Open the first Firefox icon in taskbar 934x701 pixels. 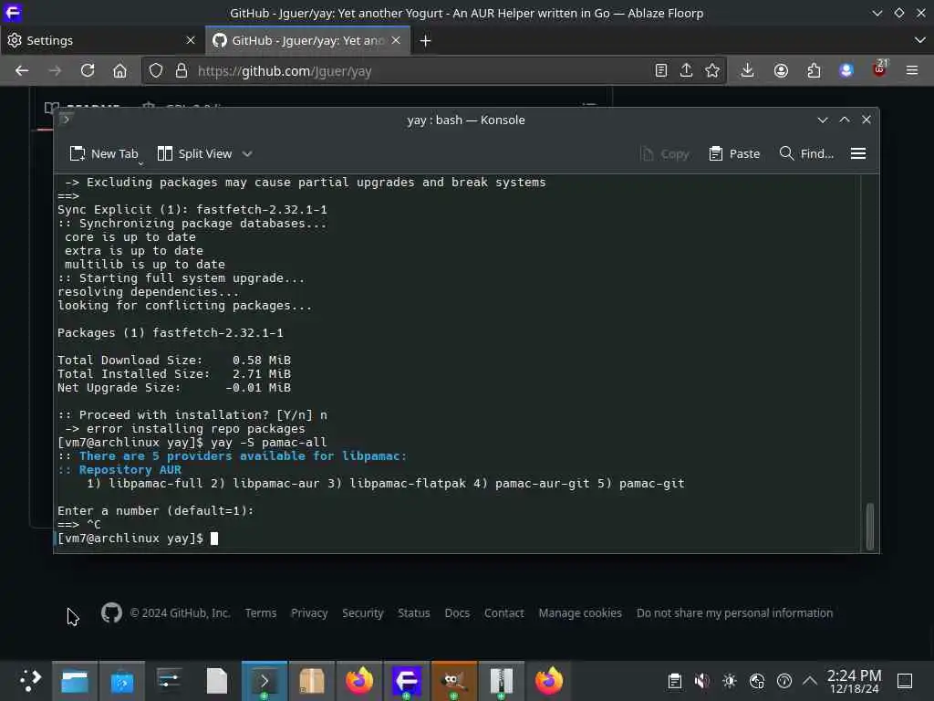coord(359,681)
